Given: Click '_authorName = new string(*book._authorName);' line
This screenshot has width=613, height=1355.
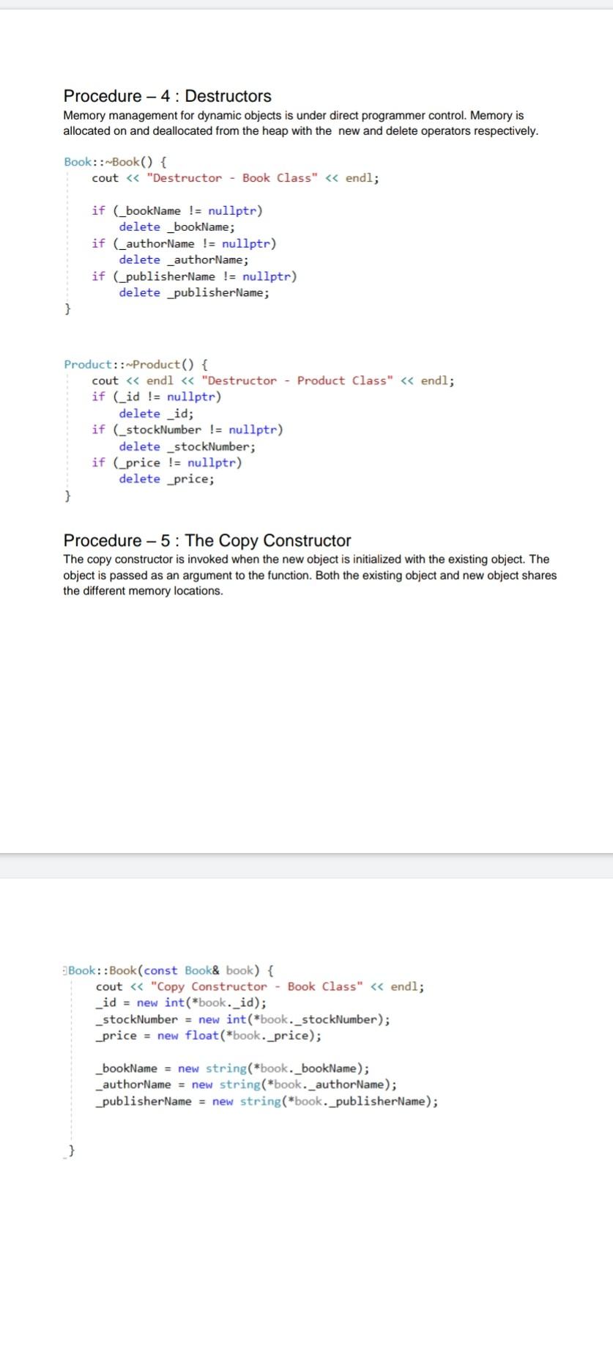Looking at the screenshot, I should tap(247, 1085).
